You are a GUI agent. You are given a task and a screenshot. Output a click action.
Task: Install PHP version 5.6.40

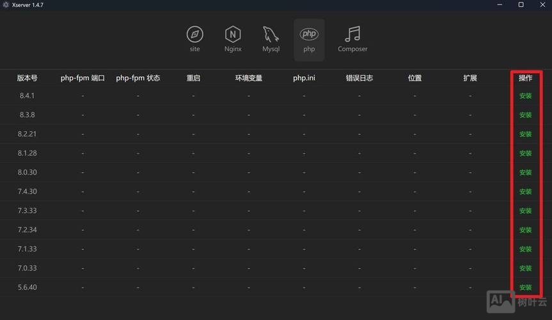pyautogui.click(x=525, y=287)
